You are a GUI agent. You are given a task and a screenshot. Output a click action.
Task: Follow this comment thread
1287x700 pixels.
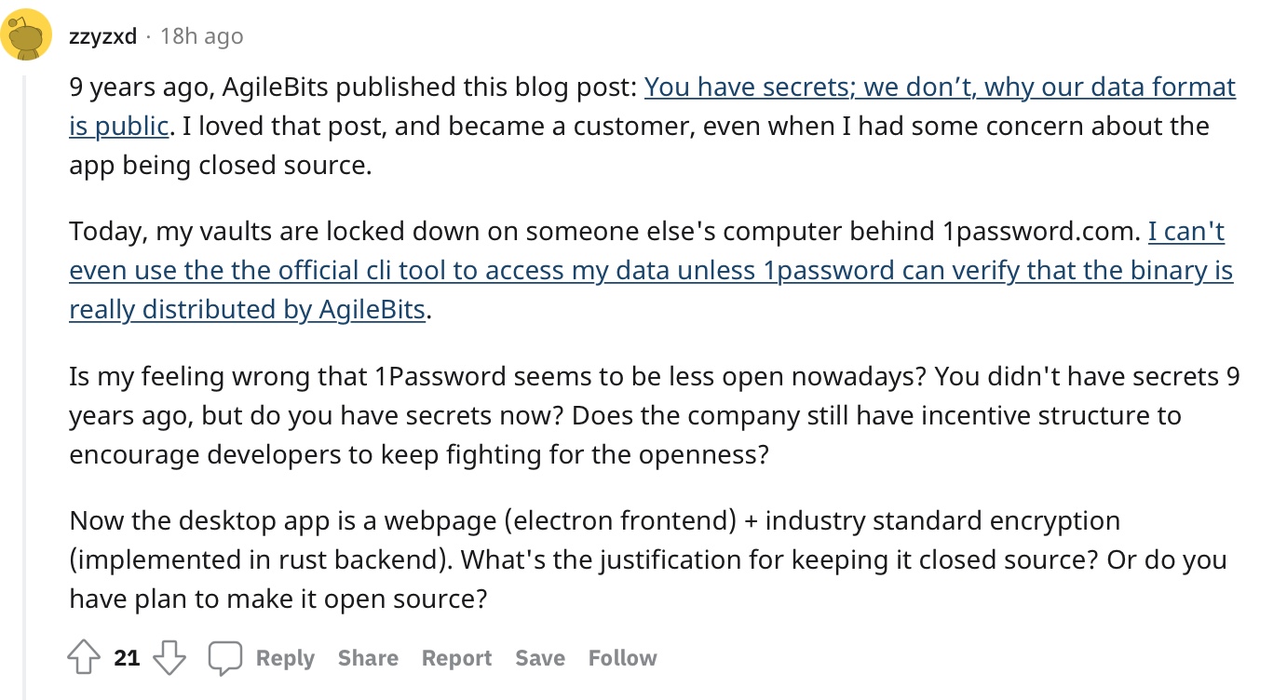click(622, 658)
